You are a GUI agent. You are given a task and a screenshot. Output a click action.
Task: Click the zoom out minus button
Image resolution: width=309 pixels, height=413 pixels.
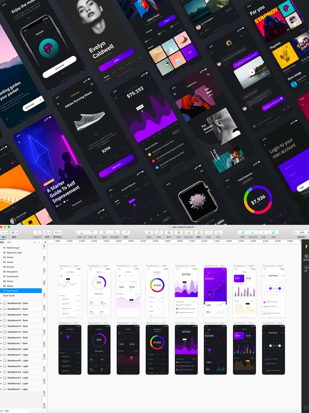pyautogui.click(x=295, y=233)
